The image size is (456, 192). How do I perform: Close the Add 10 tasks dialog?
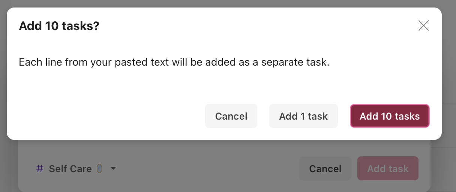click(424, 26)
